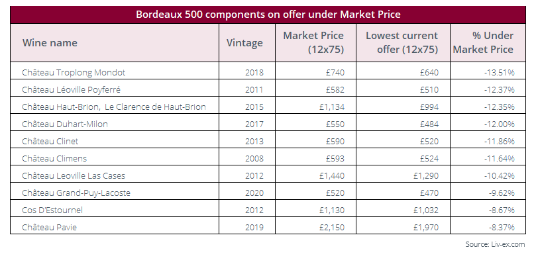Click Château Grand-Puy-Lacoste wine name
Image resolution: width=536 pixels, height=272 pixels.
(x=76, y=193)
